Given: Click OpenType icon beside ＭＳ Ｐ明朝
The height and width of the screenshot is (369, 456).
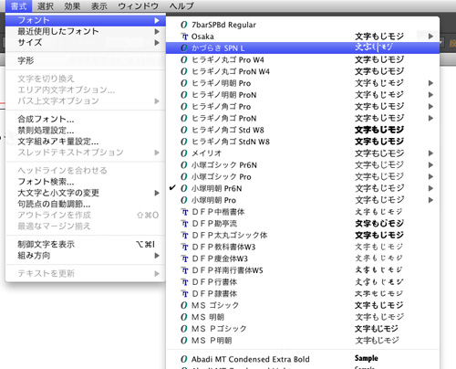Looking at the screenshot, I should coord(184,341).
